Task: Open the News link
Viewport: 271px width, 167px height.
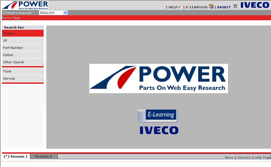Action: tap(229, 157)
